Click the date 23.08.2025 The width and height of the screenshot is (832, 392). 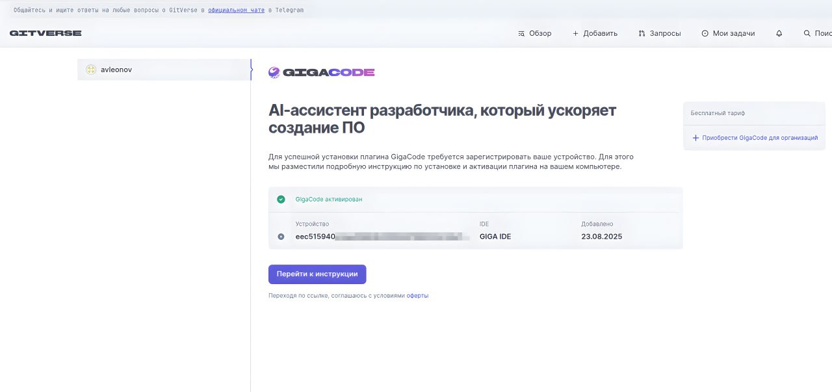coord(602,237)
